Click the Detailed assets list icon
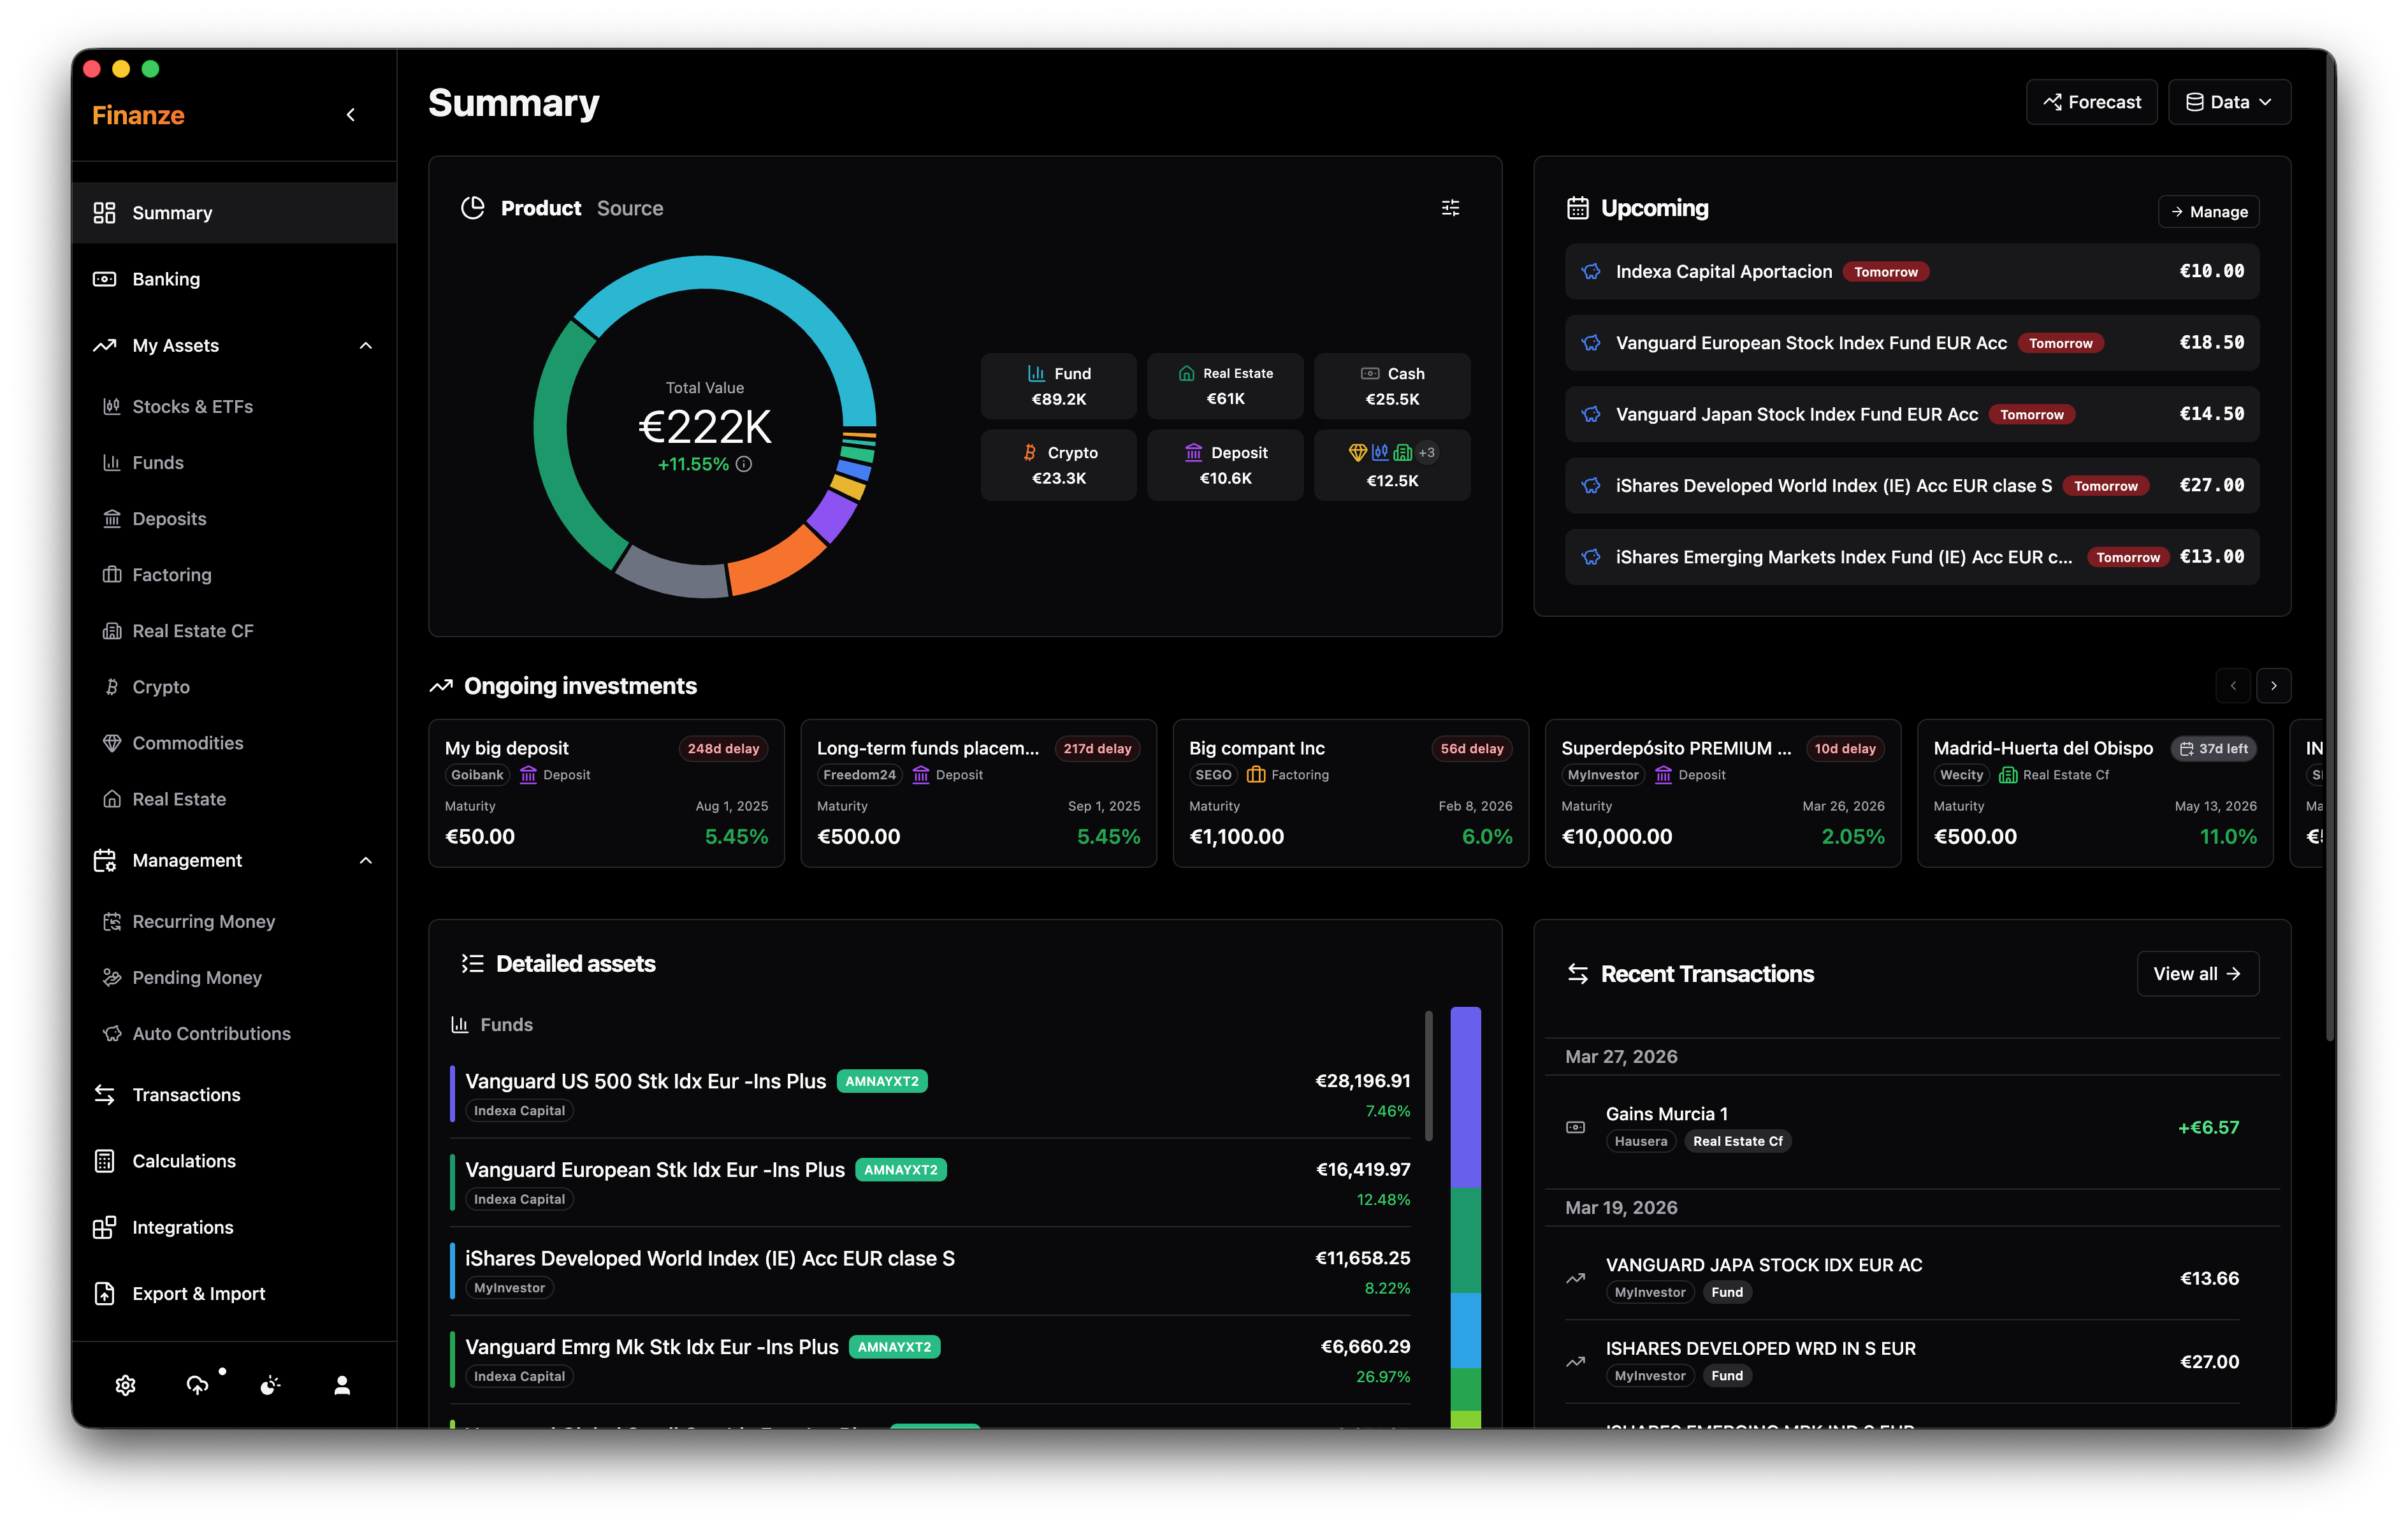The image size is (2408, 1523). [472, 963]
